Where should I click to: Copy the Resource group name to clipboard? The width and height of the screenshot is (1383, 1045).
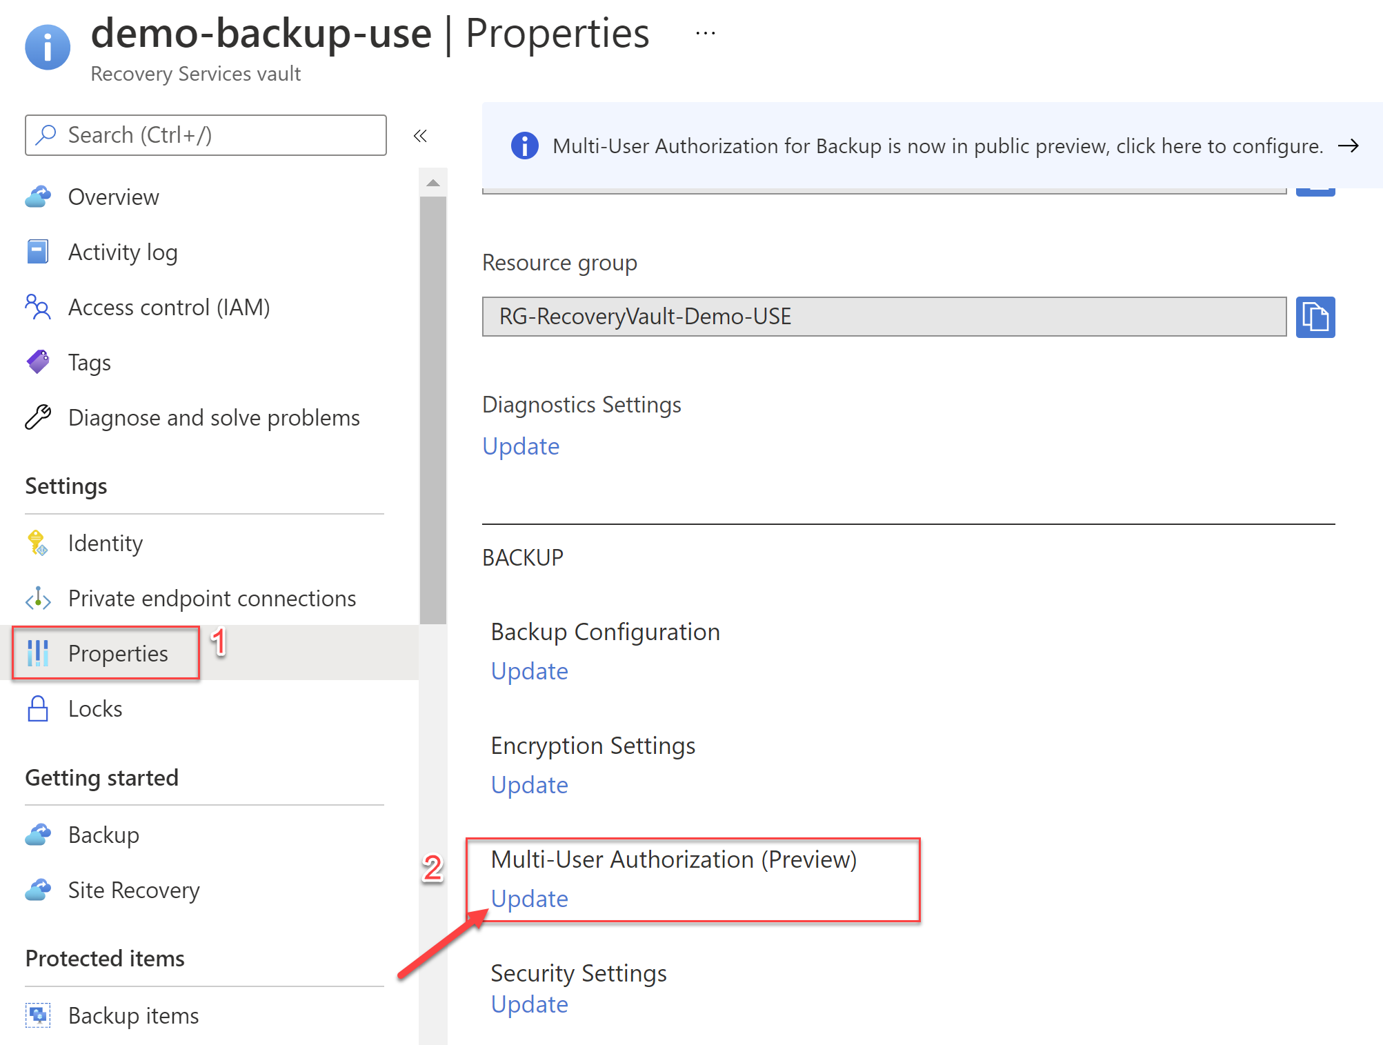pyautogui.click(x=1315, y=317)
